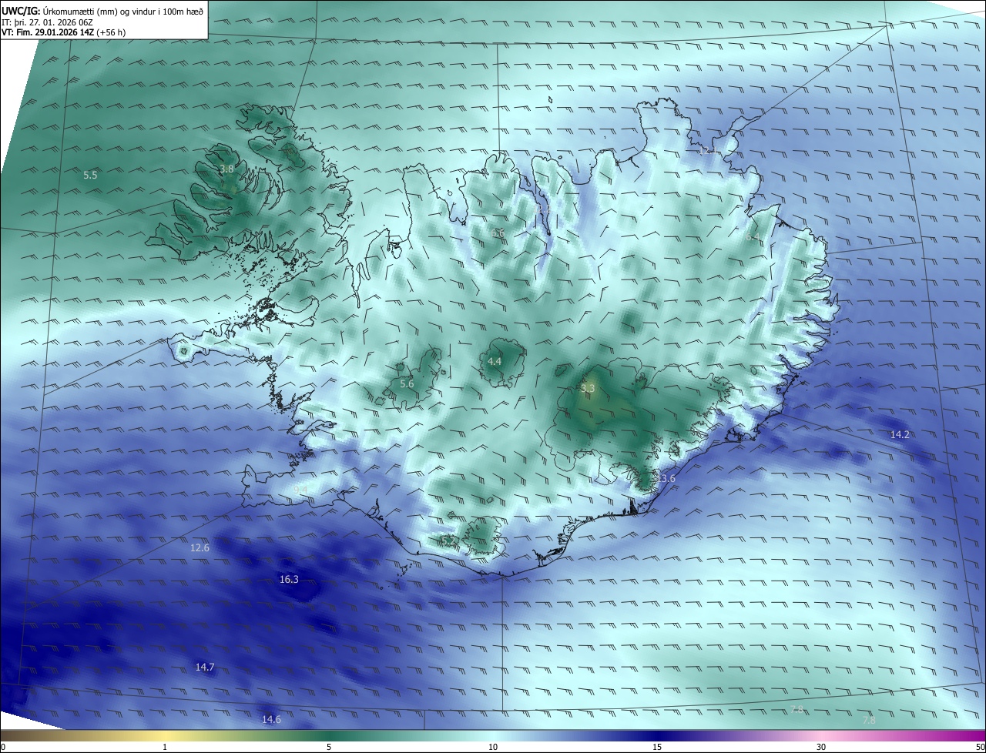
Task: Click the 16.3 value label on the map
Action: [289, 580]
